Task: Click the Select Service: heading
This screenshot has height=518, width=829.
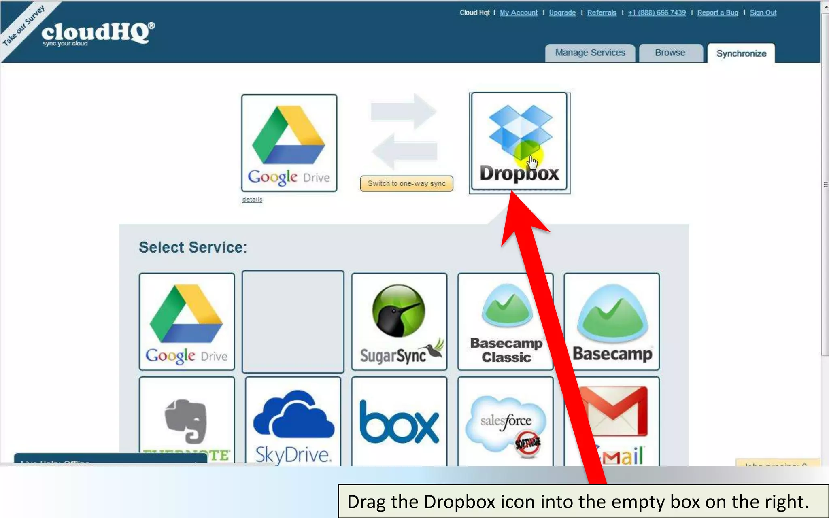Action: (193, 247)
